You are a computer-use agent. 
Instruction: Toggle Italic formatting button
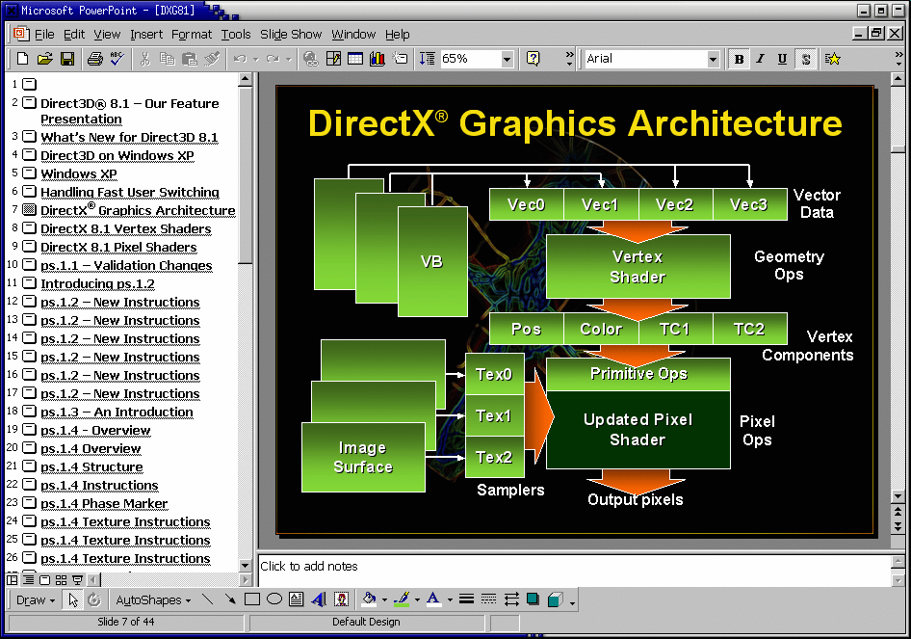[x=761, y=59]
